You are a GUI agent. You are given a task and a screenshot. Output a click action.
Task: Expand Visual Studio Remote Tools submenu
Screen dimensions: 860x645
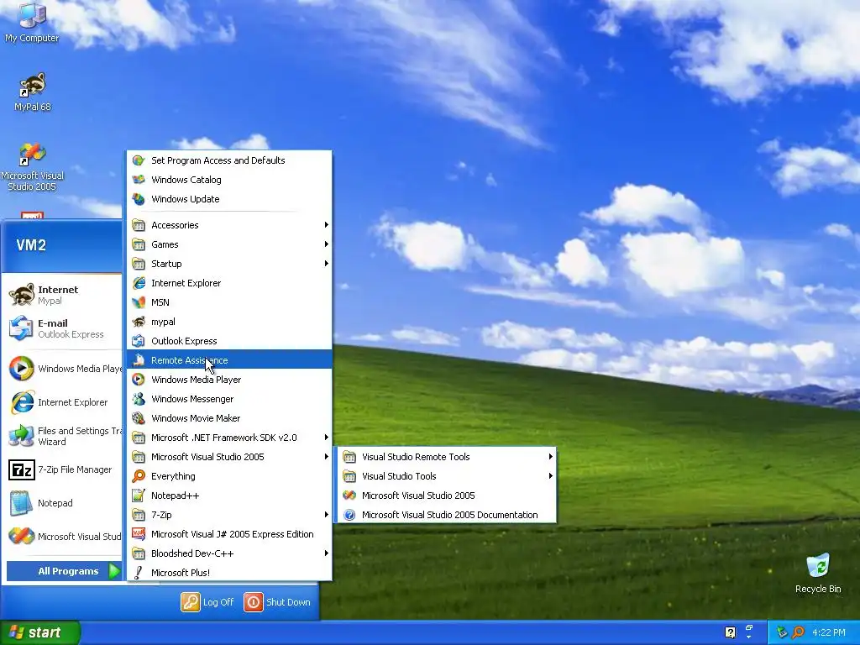coord(447,457)
